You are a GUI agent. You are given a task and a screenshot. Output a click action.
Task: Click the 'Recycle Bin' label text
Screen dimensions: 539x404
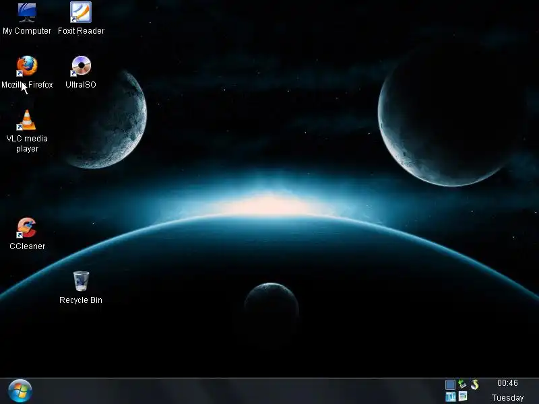point(81,300)
